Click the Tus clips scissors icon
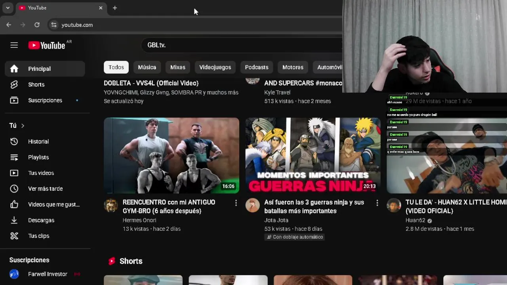Viewport: 507px width, 285px height. point(14,236)
